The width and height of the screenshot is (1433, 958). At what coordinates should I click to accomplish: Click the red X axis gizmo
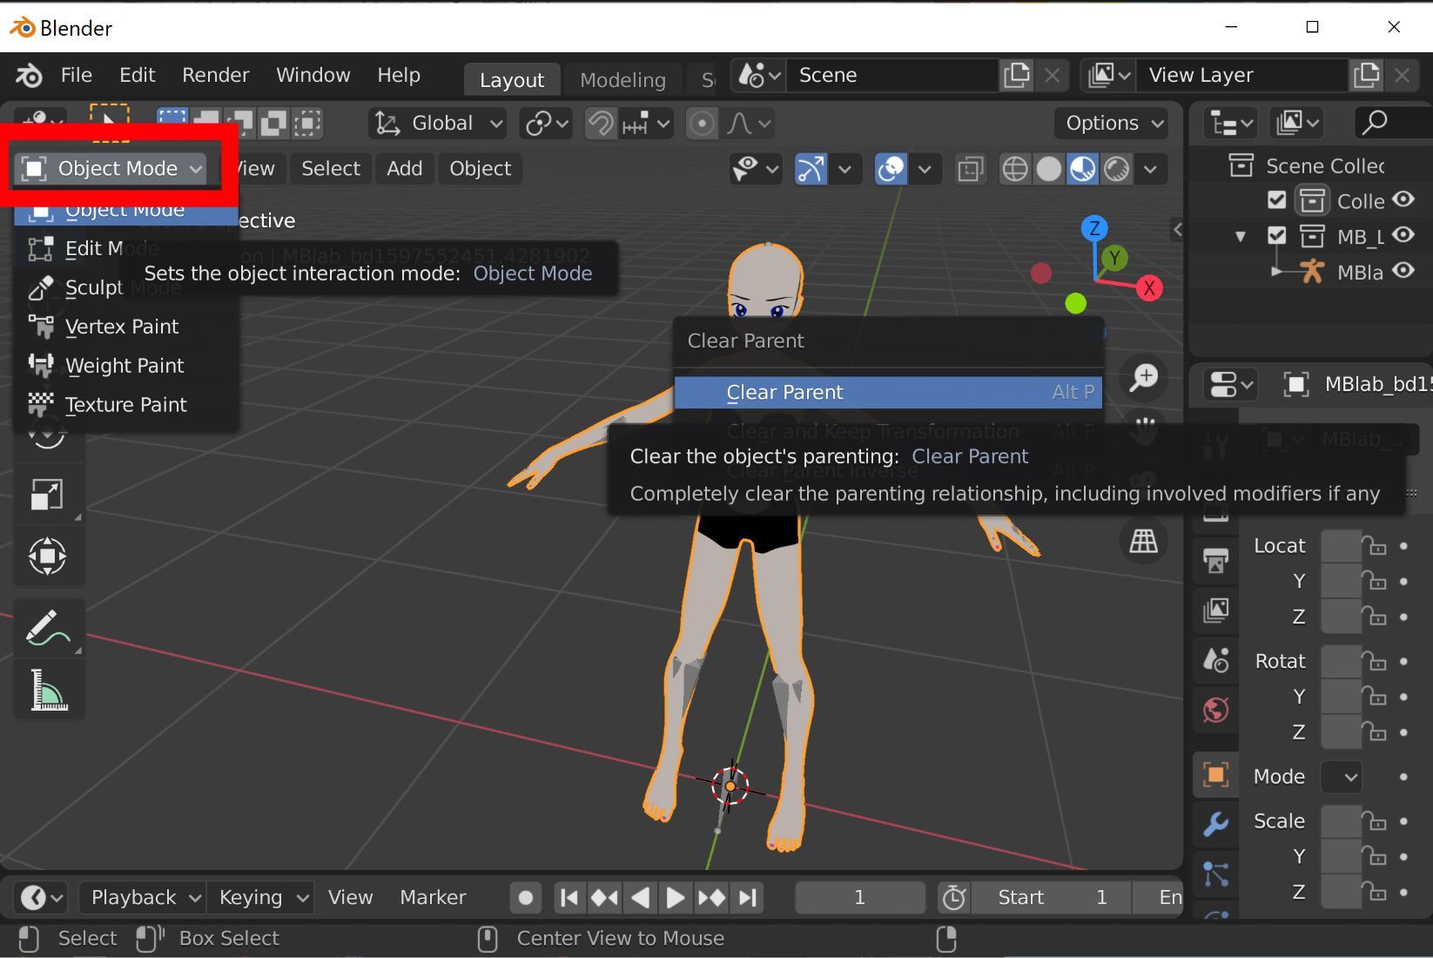point(1149,288)
